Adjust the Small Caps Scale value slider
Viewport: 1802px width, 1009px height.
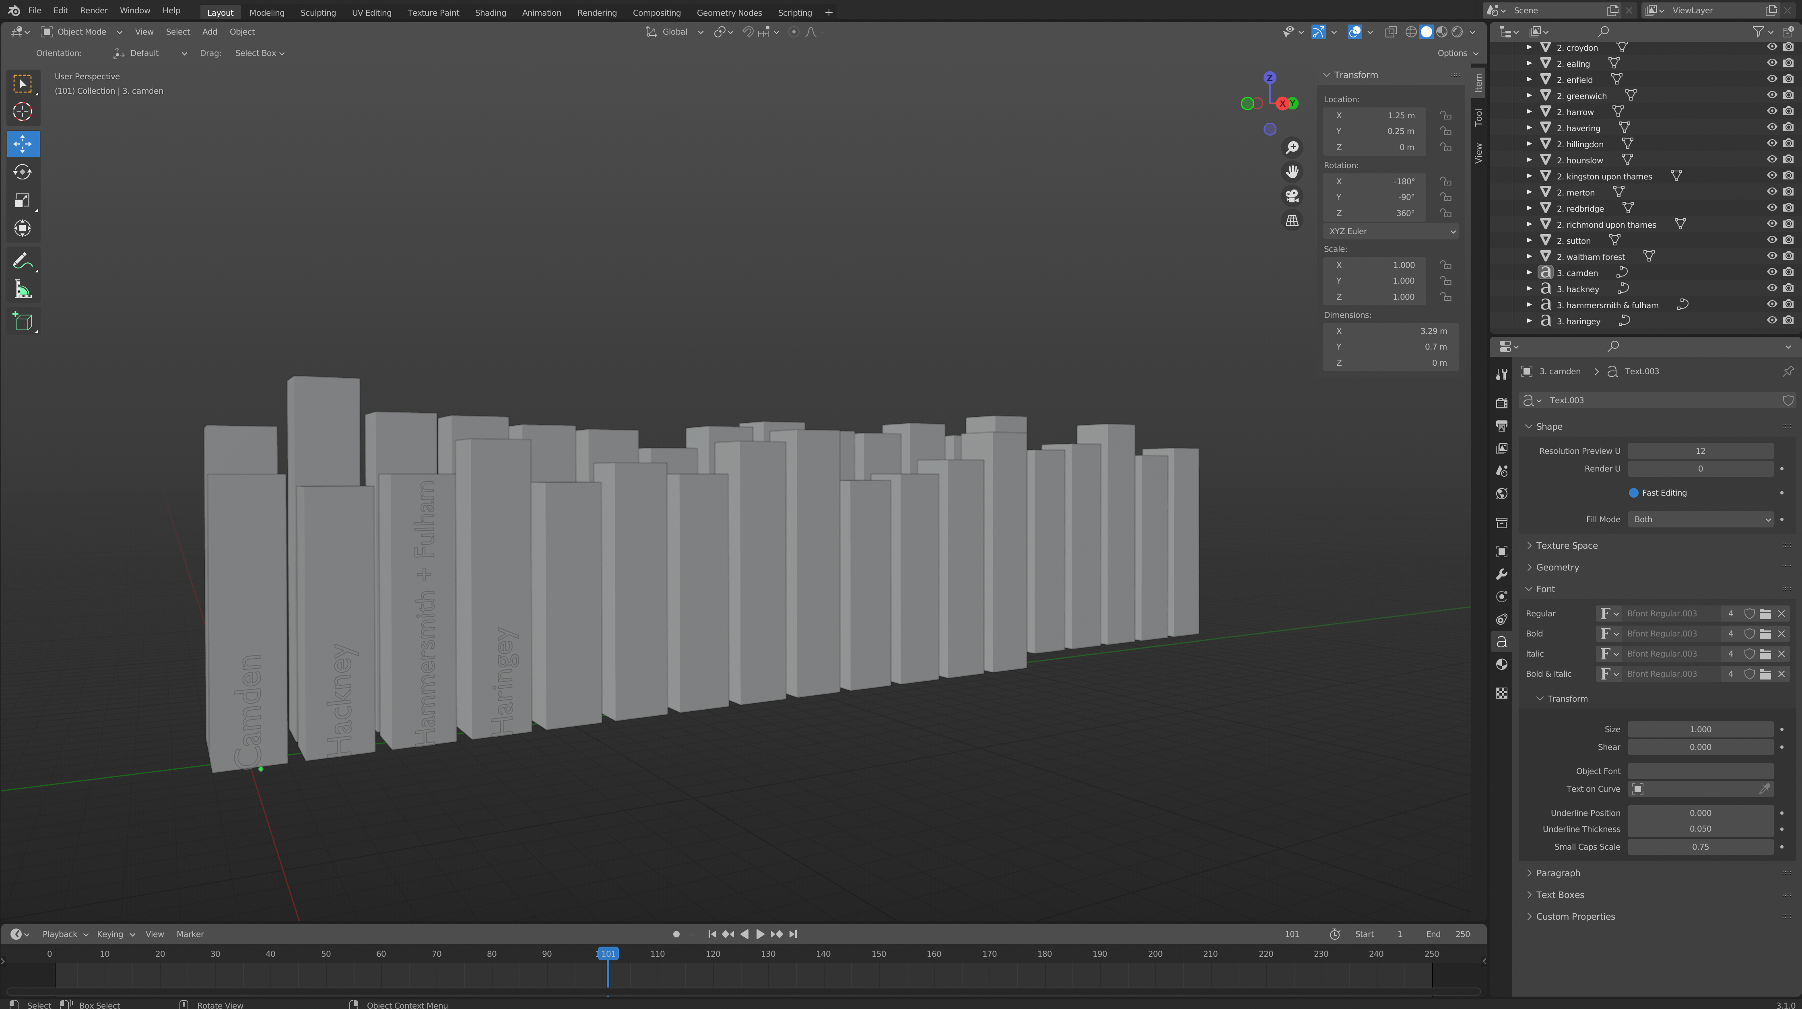[1700, 846]
